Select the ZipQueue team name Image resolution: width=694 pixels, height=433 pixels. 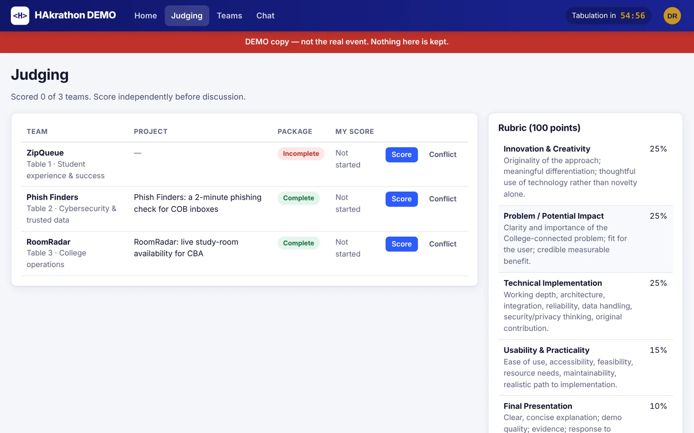(45, 153)
